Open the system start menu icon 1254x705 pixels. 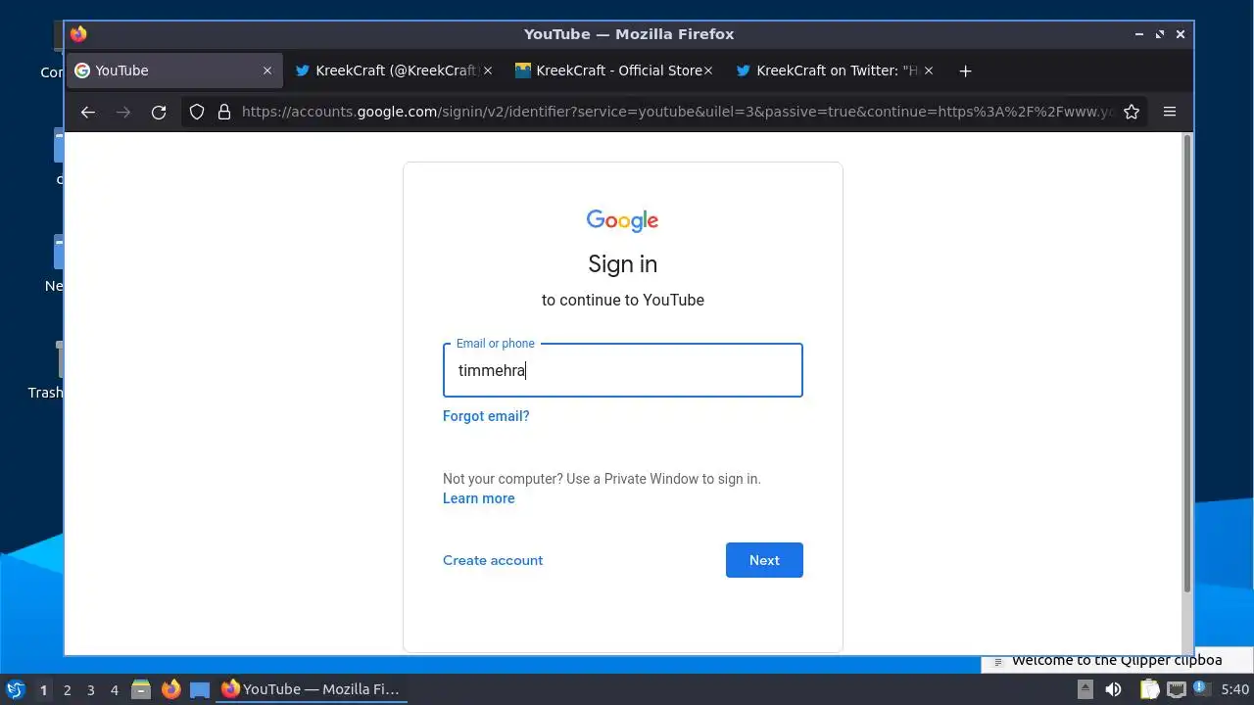[x=15, y=689]
